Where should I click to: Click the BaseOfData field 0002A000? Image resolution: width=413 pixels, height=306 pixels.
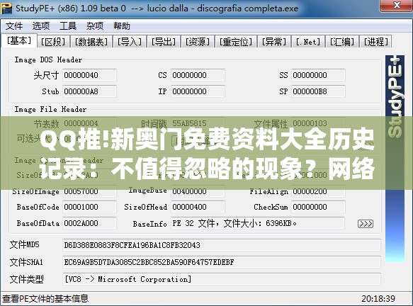point(89,223)
